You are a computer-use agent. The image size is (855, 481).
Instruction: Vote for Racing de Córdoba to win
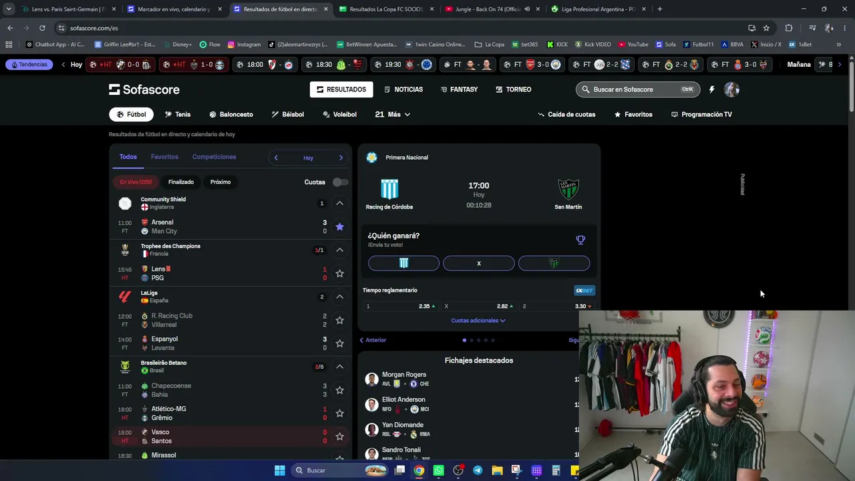[403, 263]
